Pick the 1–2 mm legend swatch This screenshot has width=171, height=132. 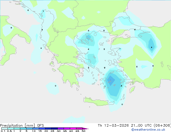[17, 128]
